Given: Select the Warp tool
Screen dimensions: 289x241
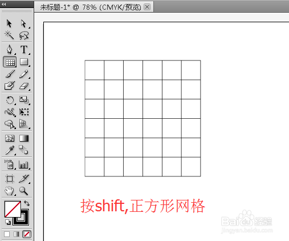Looking at the screenshot, I should coord(10,112).
